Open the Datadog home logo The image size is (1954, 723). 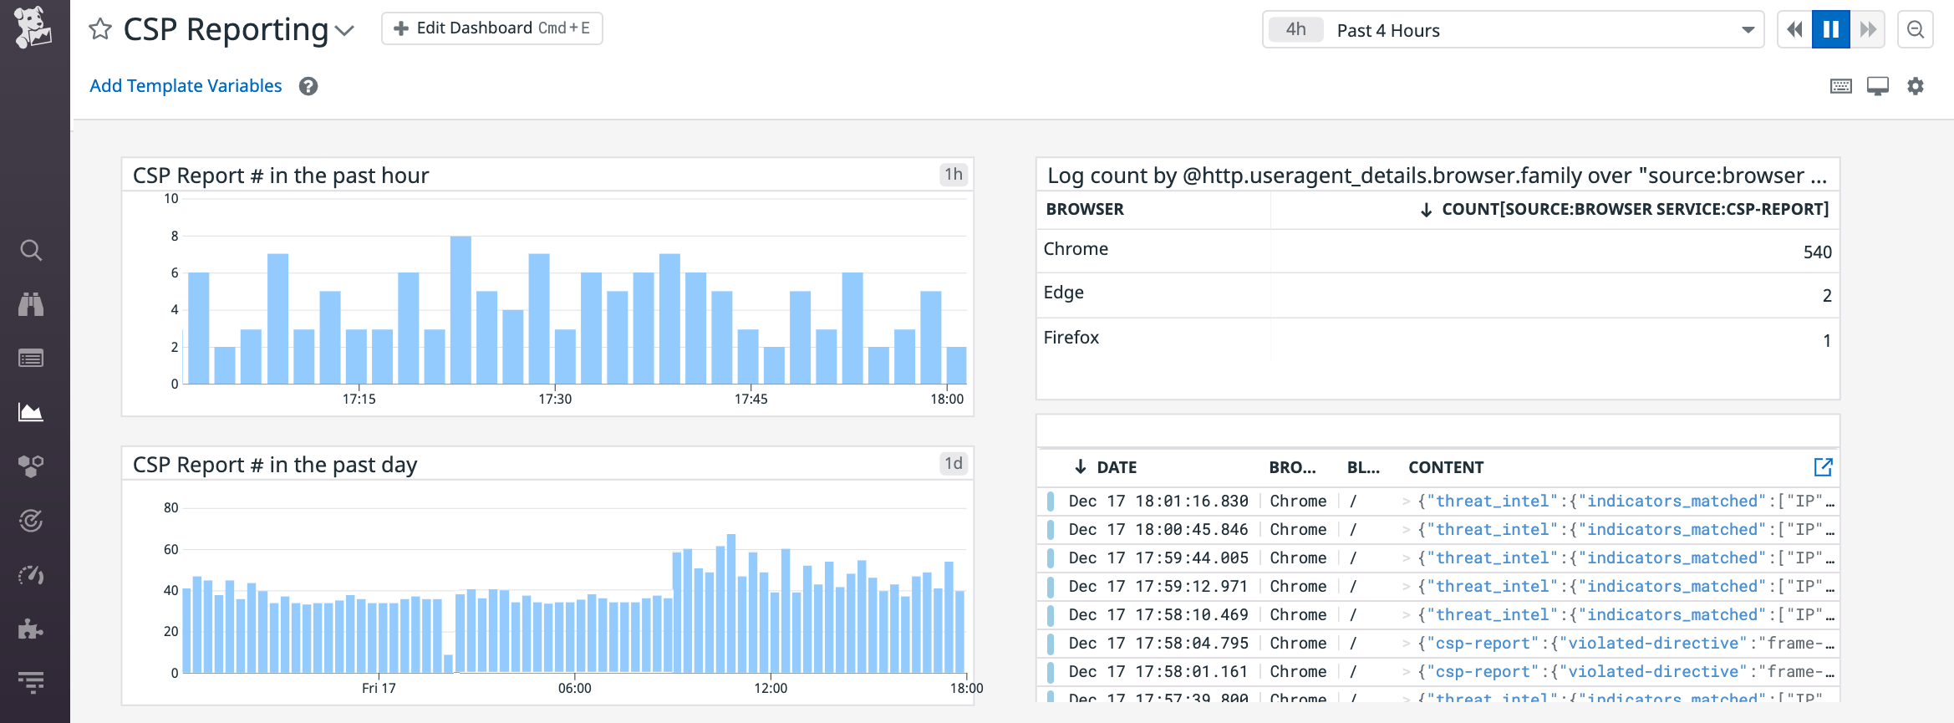[33, 27]
